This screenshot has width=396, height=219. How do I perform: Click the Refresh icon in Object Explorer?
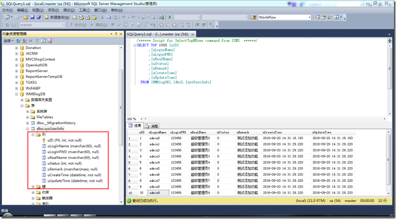pyautogui.click(x=43, y=41)
